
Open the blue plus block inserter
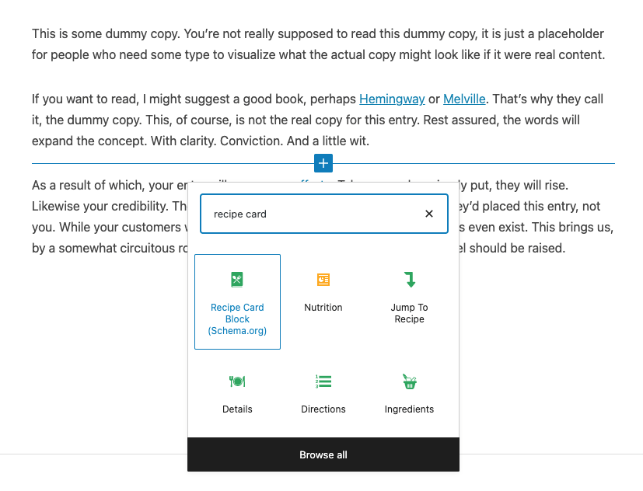tap(323, 163)
